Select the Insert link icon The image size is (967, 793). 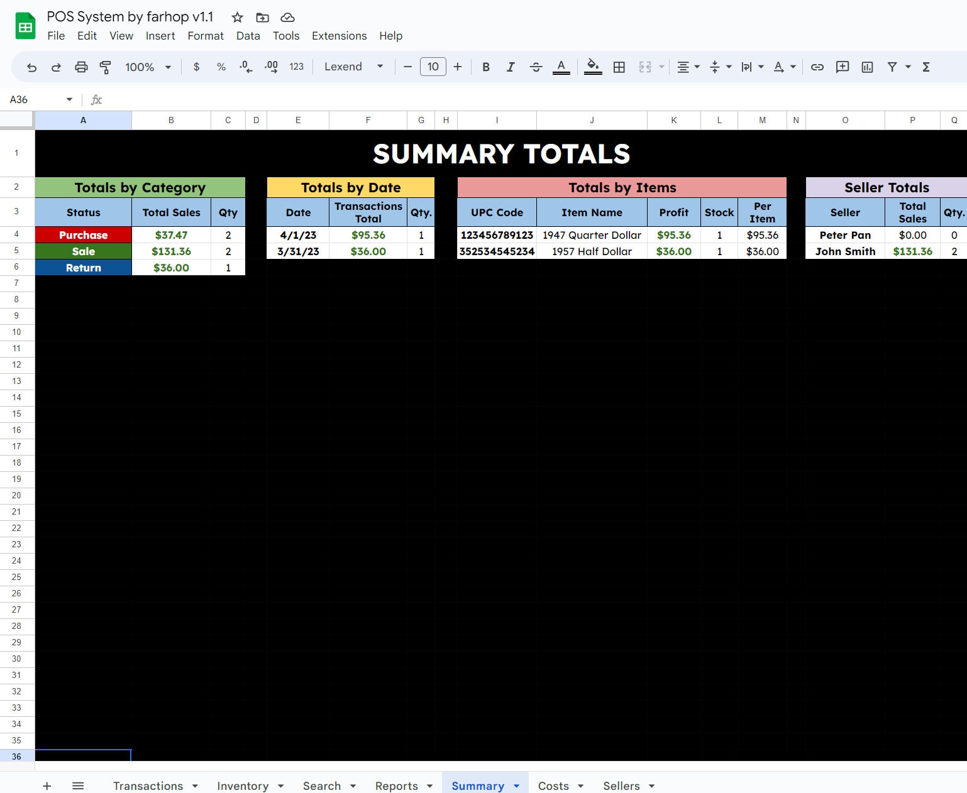click(x=817, y=67)
